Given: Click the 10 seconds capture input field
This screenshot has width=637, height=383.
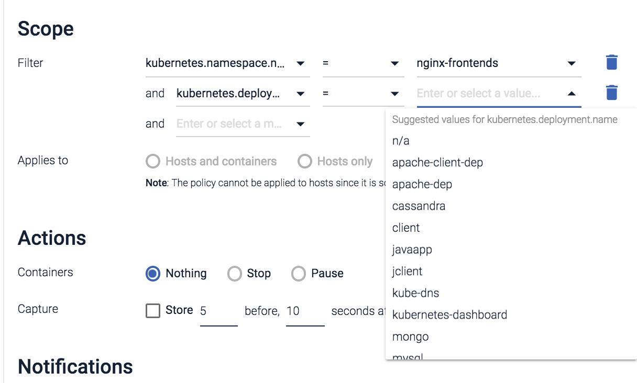Looking at the screenshot, I should 304,310.
